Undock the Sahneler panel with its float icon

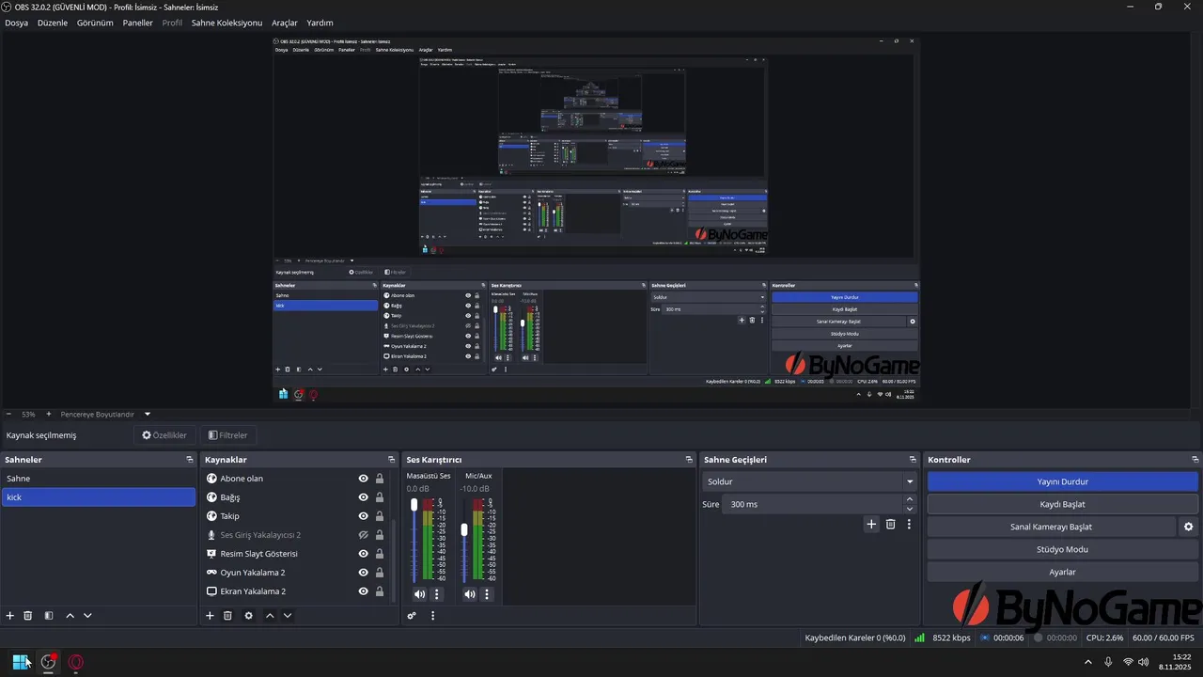tap(190, 460)
